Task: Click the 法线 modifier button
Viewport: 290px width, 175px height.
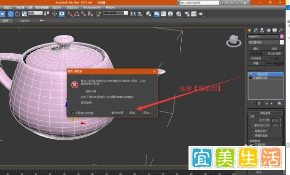Action: click(x=274, y=48)
